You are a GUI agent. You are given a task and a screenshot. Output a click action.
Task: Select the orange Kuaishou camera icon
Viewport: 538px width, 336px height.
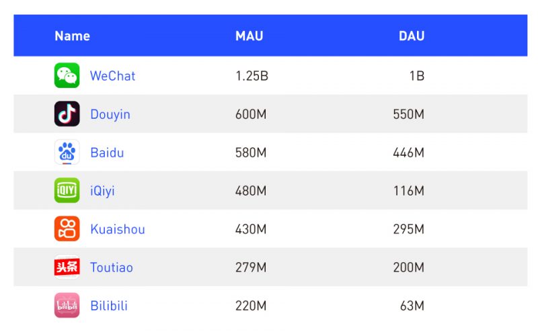pos(67,228)
